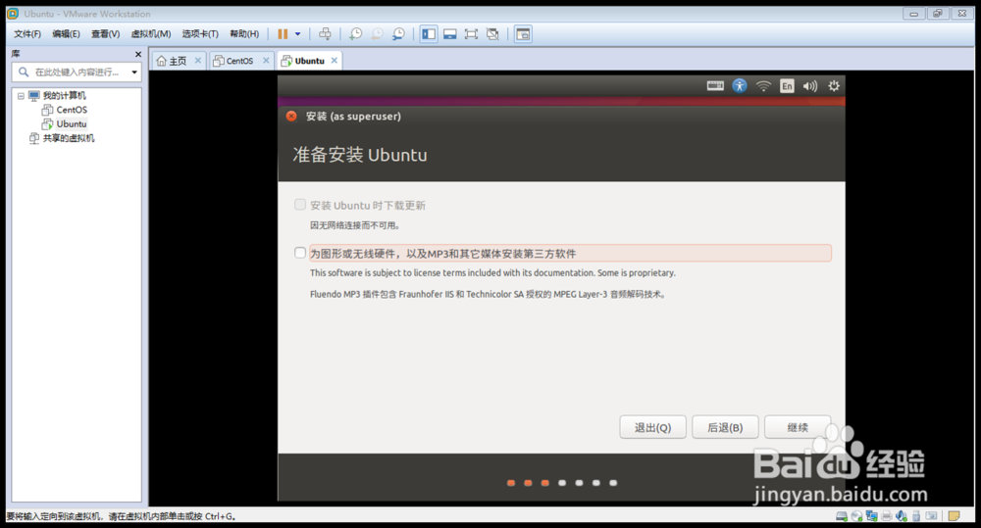Screen dimensions: 981x528
Task: Close the Ubuntu installer with the red button
Action: tap(291, 117)
